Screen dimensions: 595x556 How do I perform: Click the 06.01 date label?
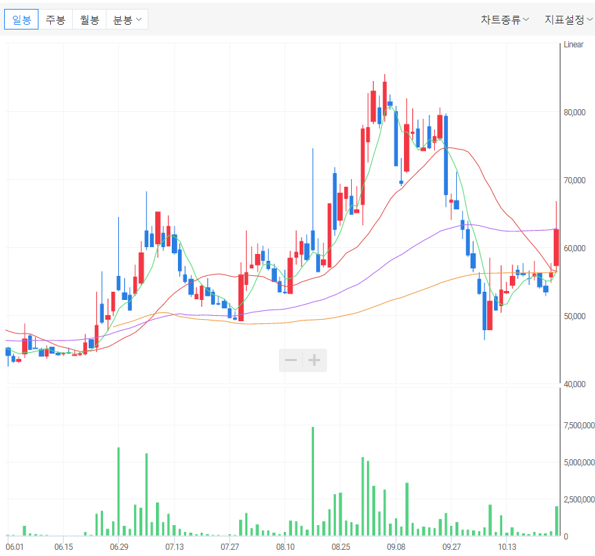(14, 546)
